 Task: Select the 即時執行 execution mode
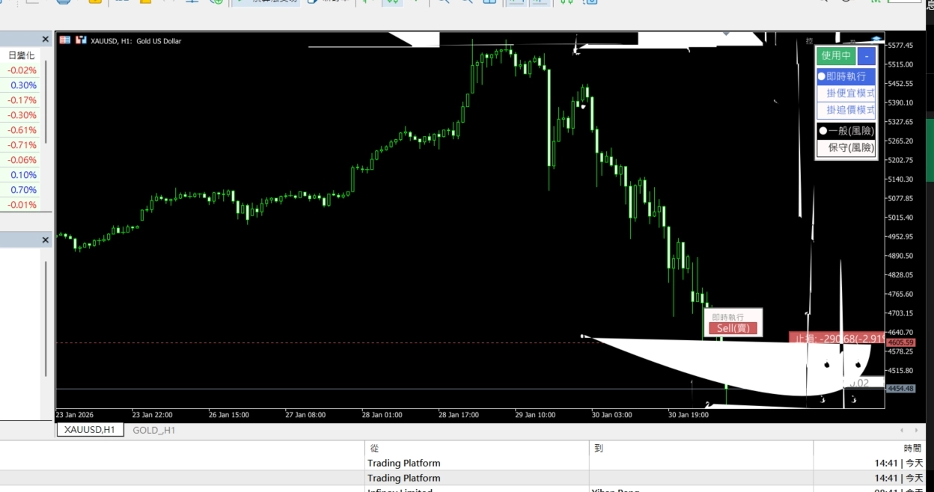tap(846, 76)
